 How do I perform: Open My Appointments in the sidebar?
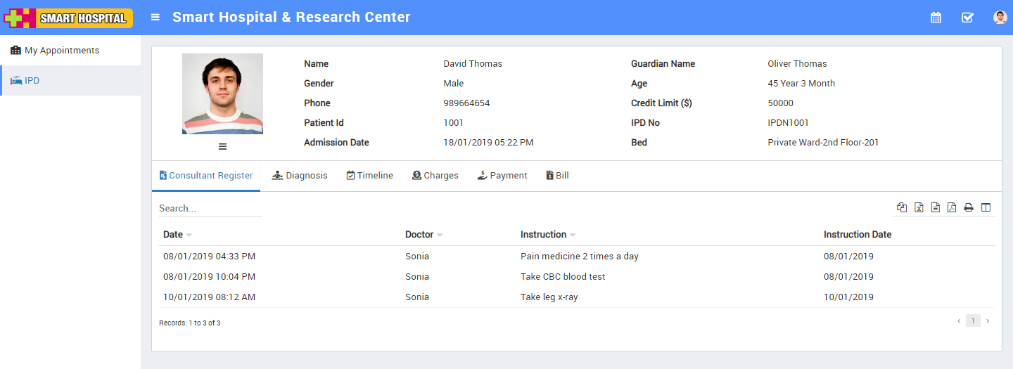pyautogui.click(x=62, y=51)
